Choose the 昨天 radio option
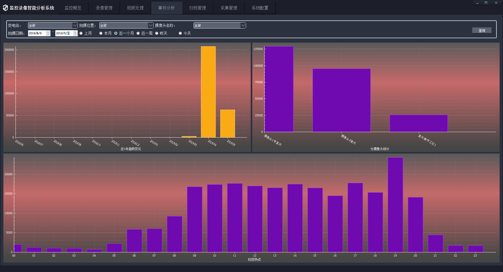 [157, 33]
